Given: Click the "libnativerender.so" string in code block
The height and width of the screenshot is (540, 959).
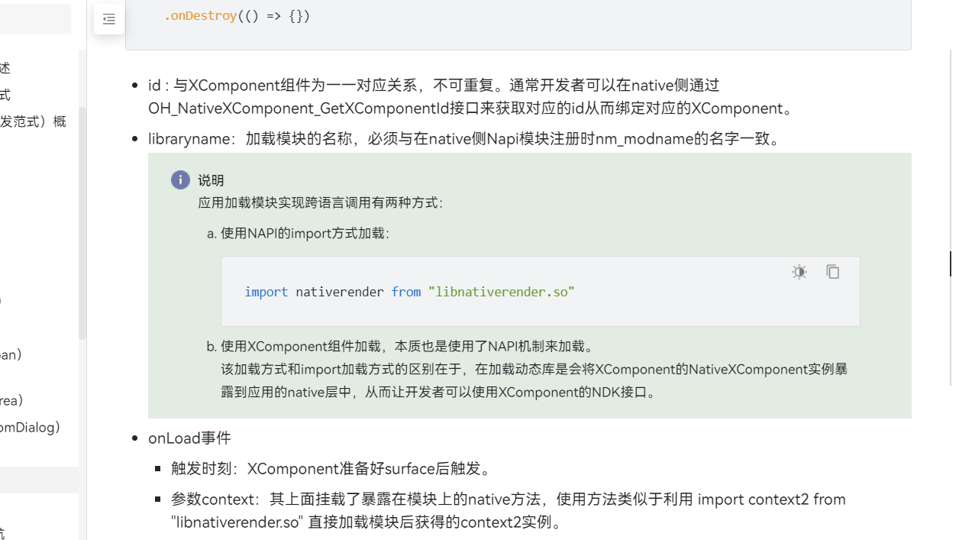Looking at the screenshot, I should pos(501,292).
